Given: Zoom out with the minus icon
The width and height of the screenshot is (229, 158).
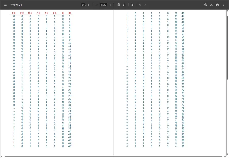Looking at the screenshot, I should 96,5.
